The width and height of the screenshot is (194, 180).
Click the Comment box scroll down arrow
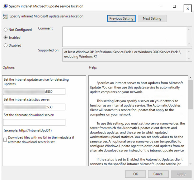point(189,44)
